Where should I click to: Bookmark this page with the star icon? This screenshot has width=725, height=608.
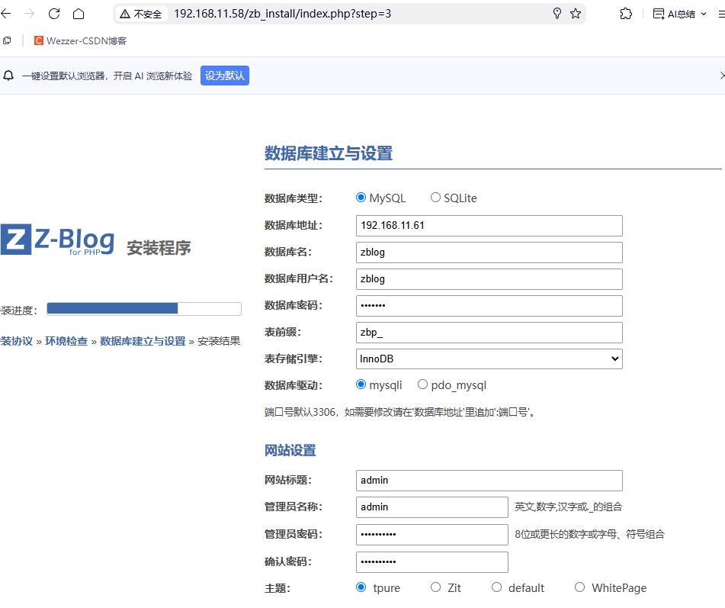click(576, 14)
